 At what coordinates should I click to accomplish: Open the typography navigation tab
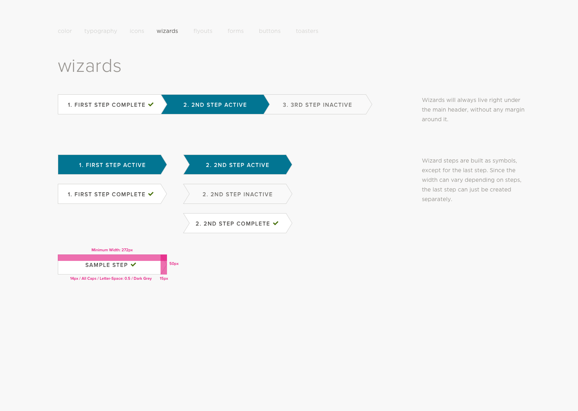[101, 31]
